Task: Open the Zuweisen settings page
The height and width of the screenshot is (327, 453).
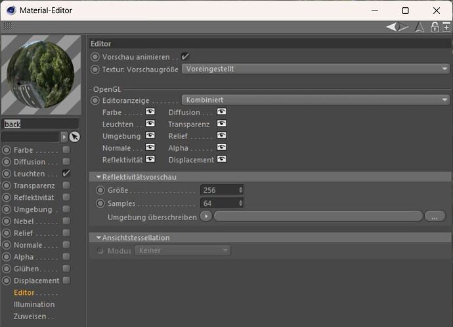Action: pos(30,316)
